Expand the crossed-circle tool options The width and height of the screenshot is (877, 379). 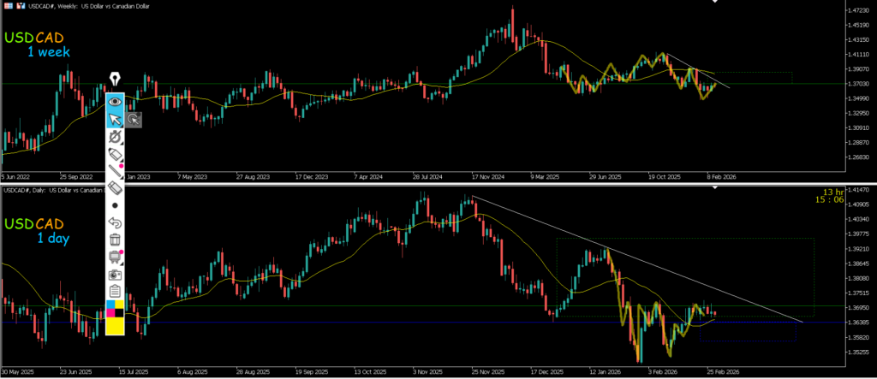point(115,137)
